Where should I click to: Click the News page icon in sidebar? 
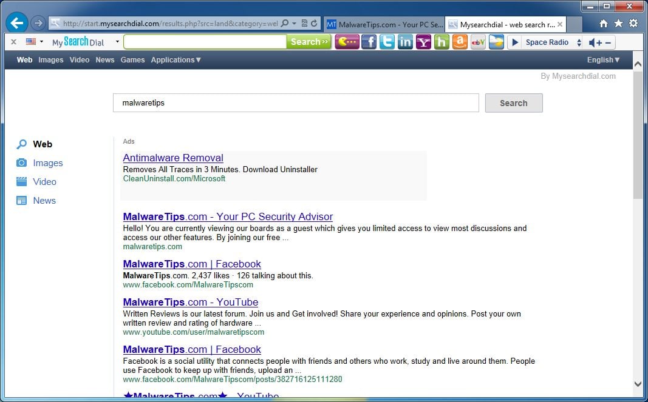coord(21,201)
